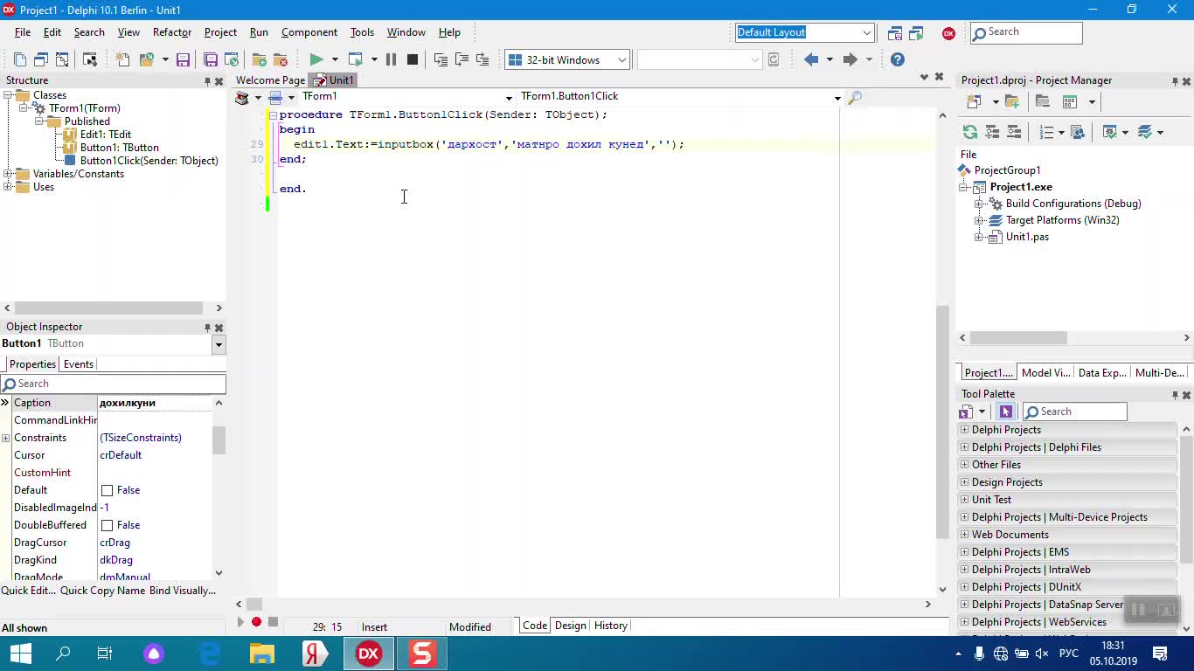Click the Save All toolbar icon
Screen dimensions: 1194x671
click(211, 59)
